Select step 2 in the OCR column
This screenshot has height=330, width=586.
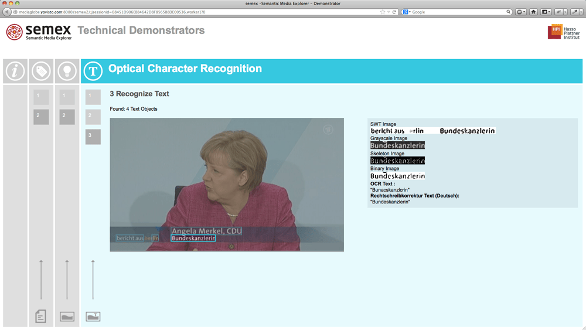[93, 117]
